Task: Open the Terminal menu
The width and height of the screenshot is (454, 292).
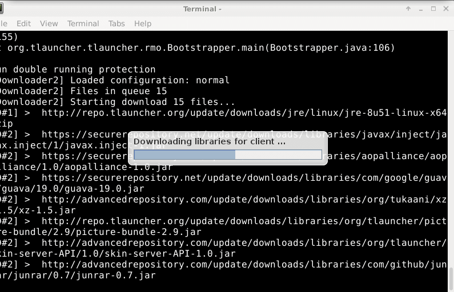Action: point(83,23)
